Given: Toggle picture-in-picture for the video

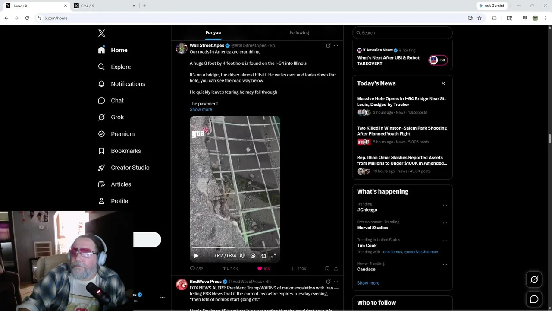Looking at the screenshot, I should [263, 256].
